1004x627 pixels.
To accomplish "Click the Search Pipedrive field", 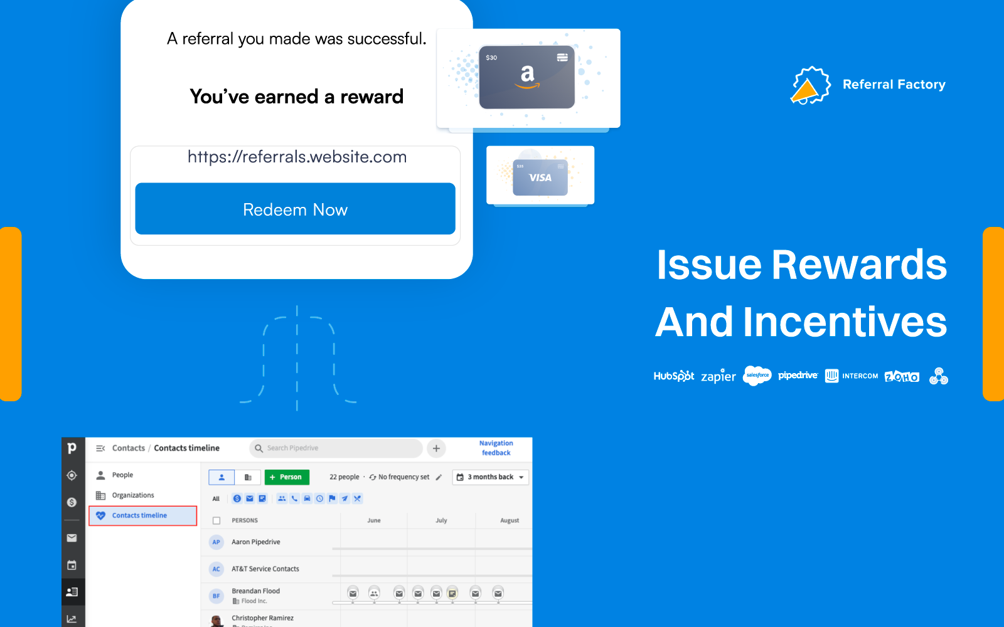I will tap(336, 448).
